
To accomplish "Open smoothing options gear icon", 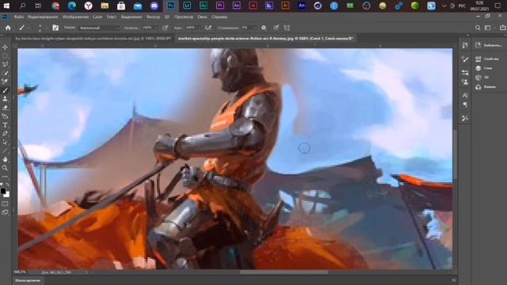I will (x=264, y=28).
